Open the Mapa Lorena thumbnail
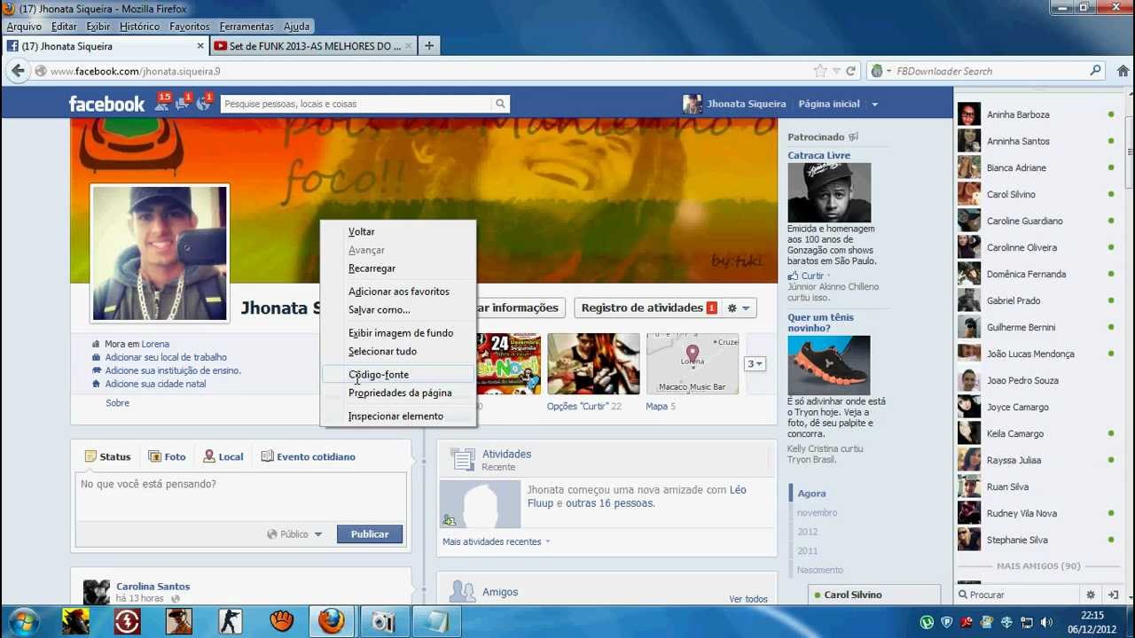Image resolution: width=1135 pixels, height=638 pixels. (x=693, y=363)
